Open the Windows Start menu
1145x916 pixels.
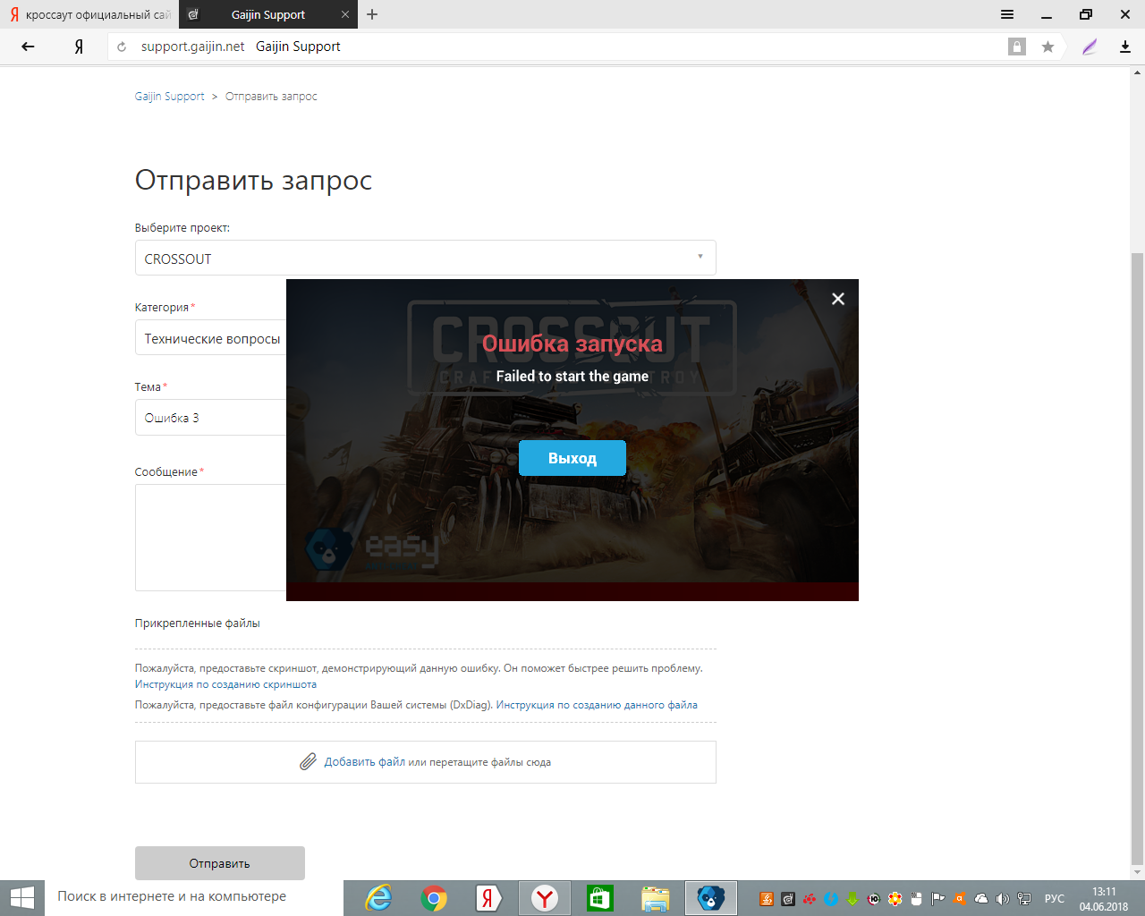tap(21, 898)
